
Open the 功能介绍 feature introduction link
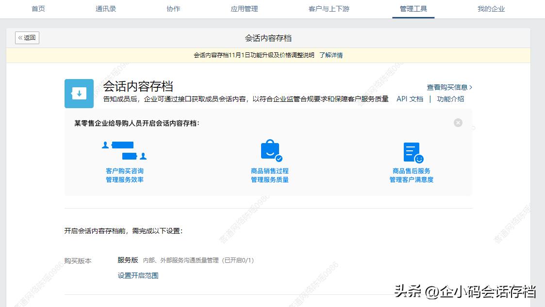pyautogui.click(x=451, y=98)
